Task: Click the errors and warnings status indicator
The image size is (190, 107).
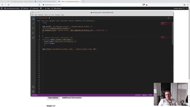Action: [35, 95]
